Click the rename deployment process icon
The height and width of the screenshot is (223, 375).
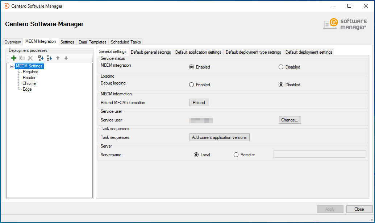(22, 58)
